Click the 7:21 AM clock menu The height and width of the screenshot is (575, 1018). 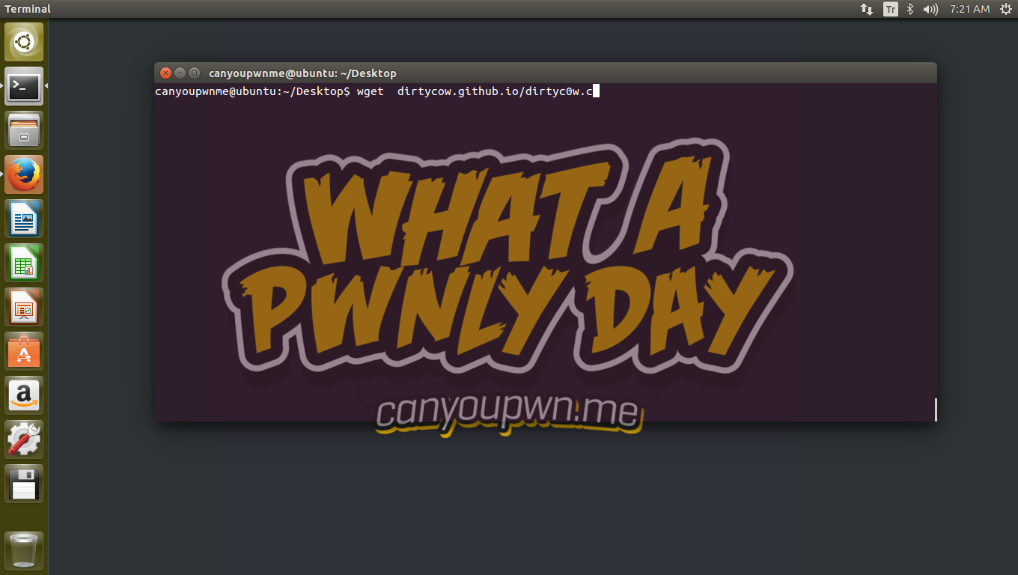click(969, 9)
